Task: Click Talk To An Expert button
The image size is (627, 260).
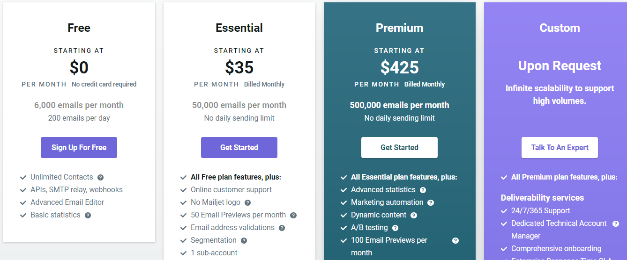Action: pyautogui.click(x=560, y=147)
